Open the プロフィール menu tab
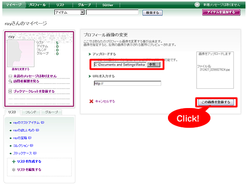 (37, 5)
